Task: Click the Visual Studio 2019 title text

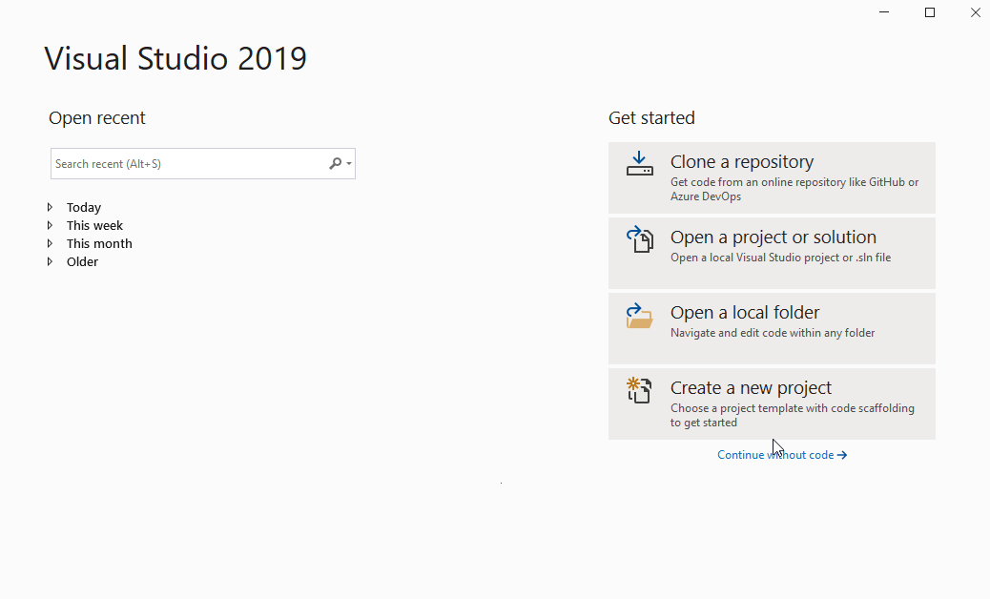Action: click(175, 58)
